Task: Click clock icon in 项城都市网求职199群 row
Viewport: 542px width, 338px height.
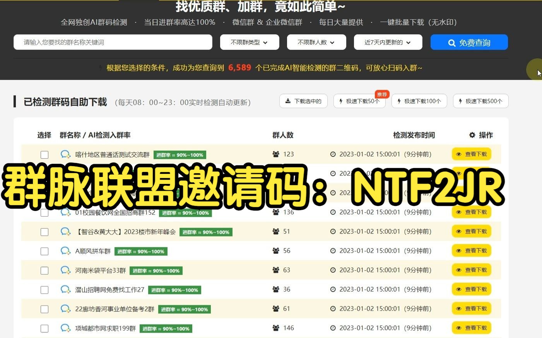Action: [333, 328]
